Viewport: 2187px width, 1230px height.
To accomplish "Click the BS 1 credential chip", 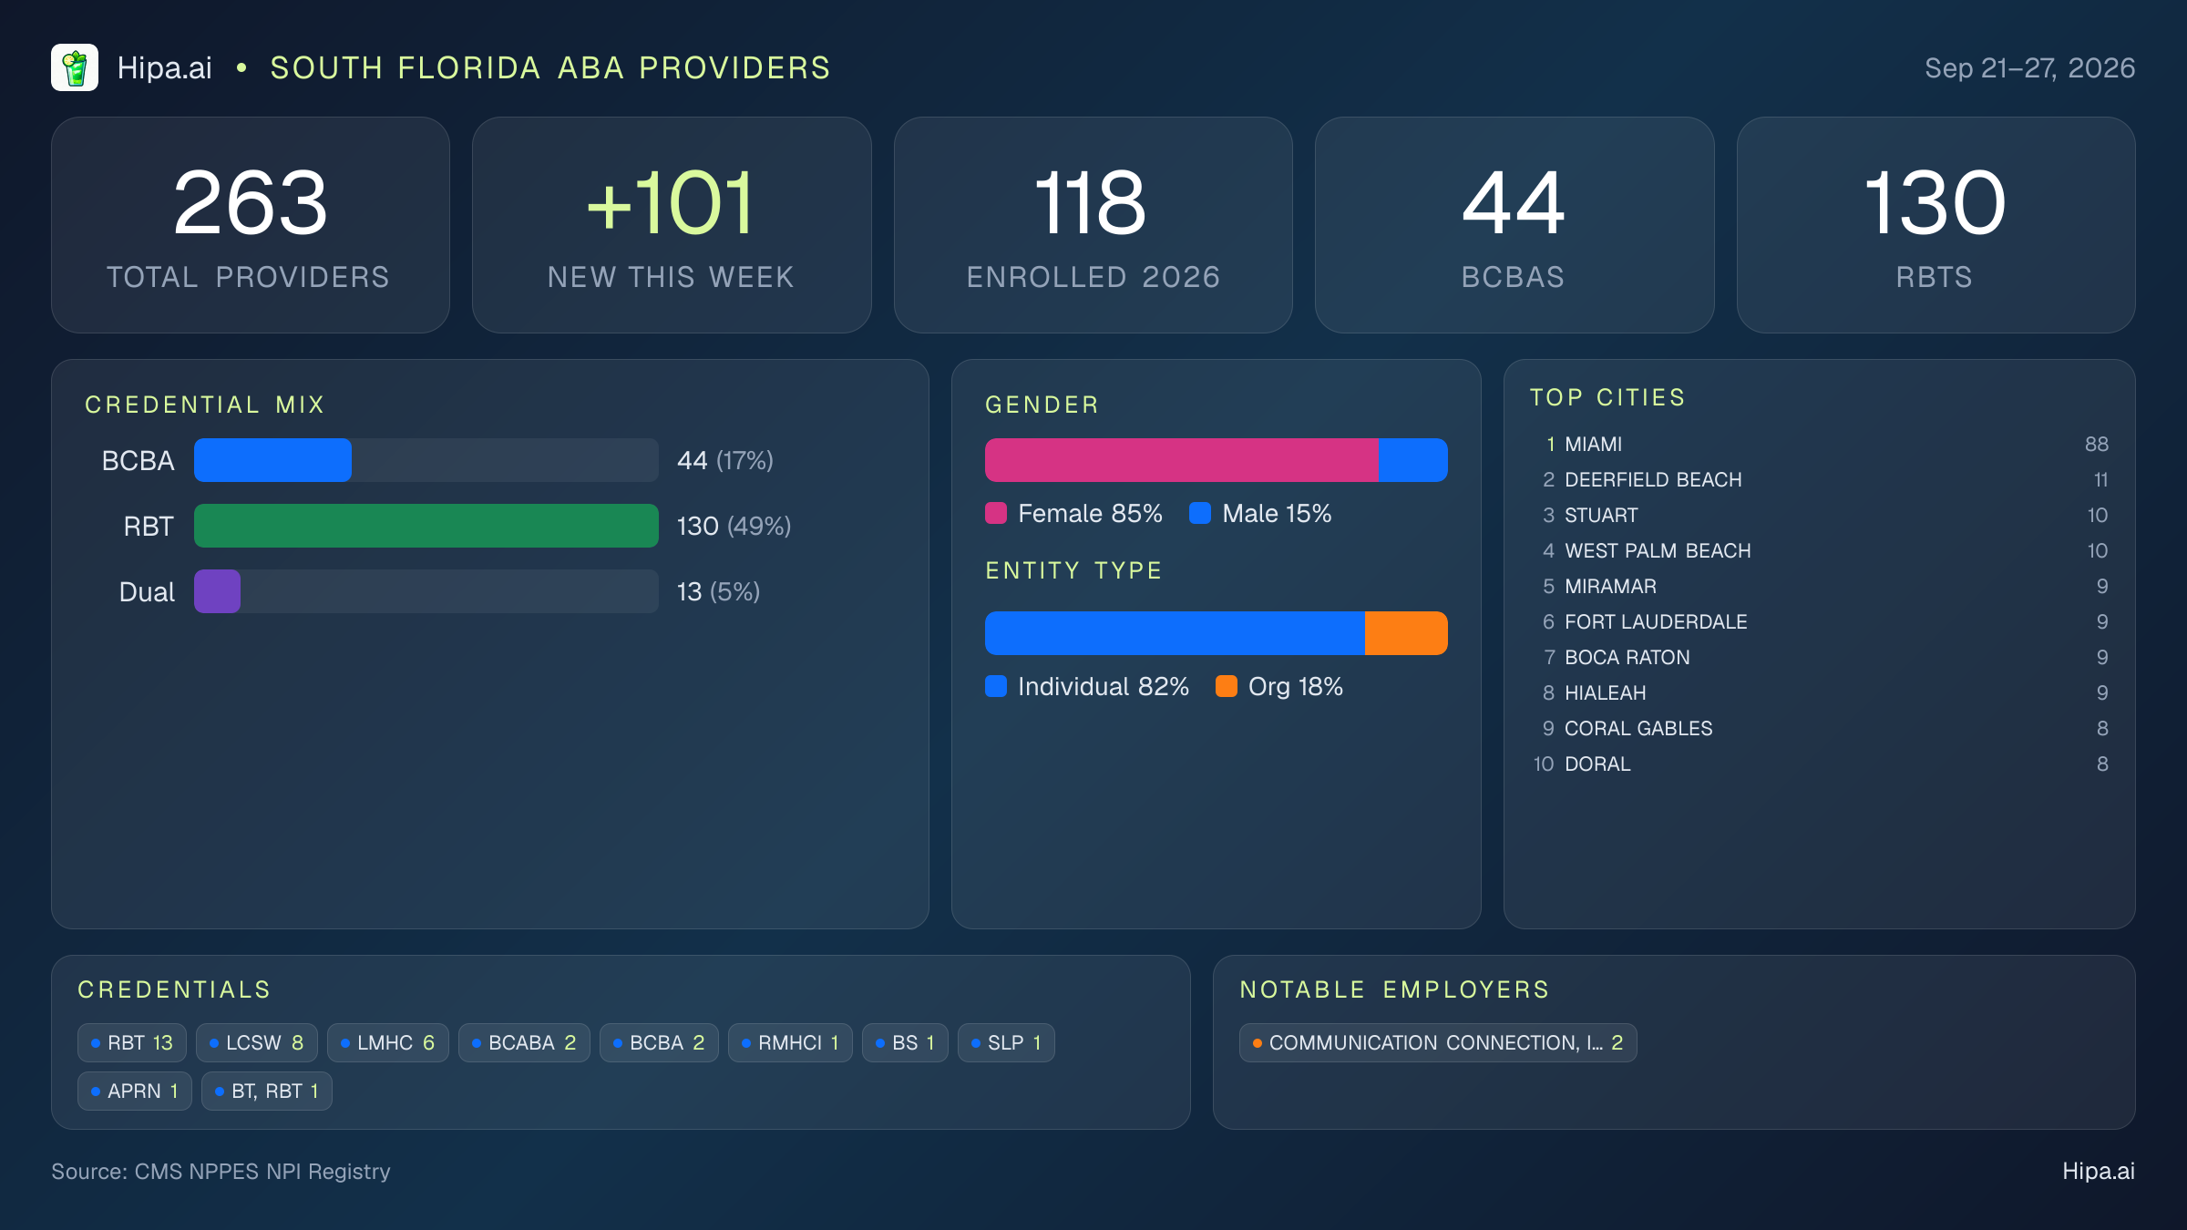I will click(x=905, y=1042).
